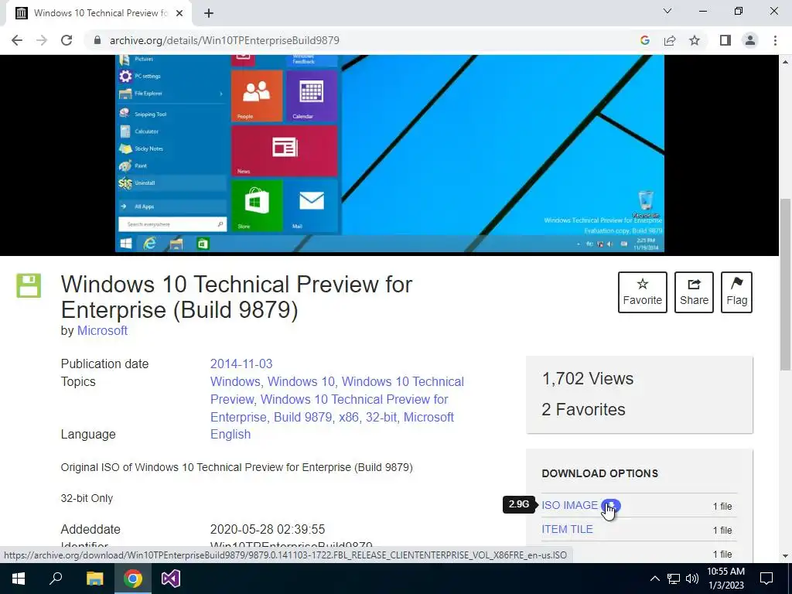Click the Share button
The image size is (792, 594).
(x=694, y=292)
